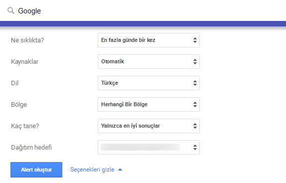Click the up-down arrows on the 'En fazla günde bir kez' box
Viewport: 286px width, 183px height.
195,40
